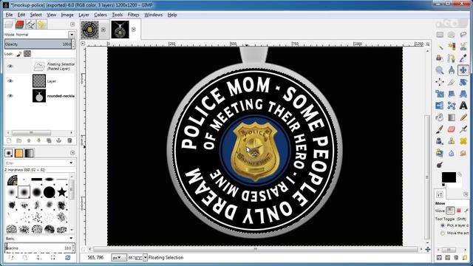473x266 pixels.
Task: Select the Zoom magnifier tool
Action: (x=440, y=70)
